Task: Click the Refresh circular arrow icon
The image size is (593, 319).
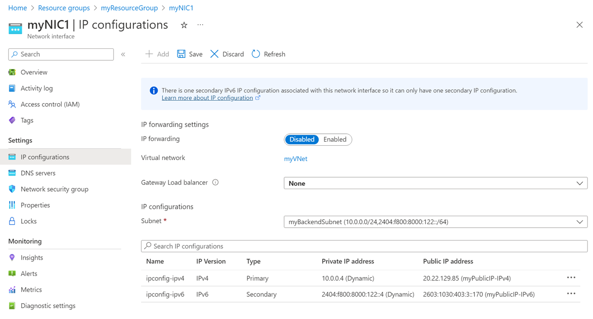Action: (x=255, y=54)
